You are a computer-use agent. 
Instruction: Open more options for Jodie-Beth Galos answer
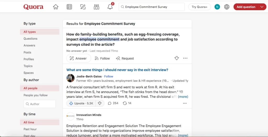pos(185,103)
